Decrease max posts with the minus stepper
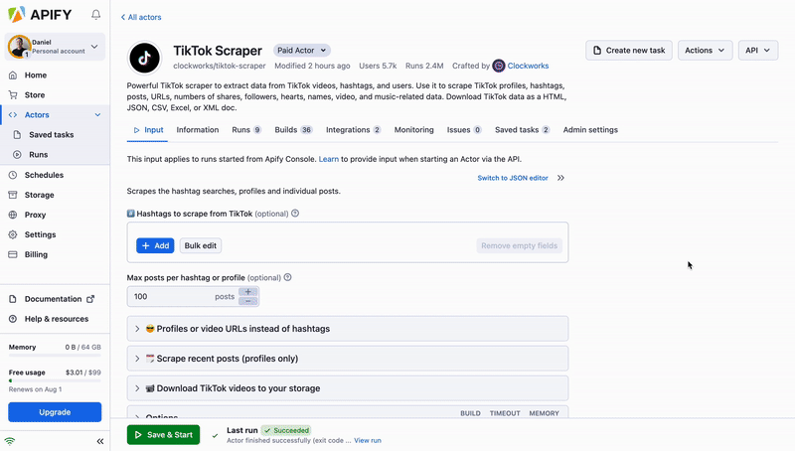Viewport: 795px width, 451px height. pos(248,301)
